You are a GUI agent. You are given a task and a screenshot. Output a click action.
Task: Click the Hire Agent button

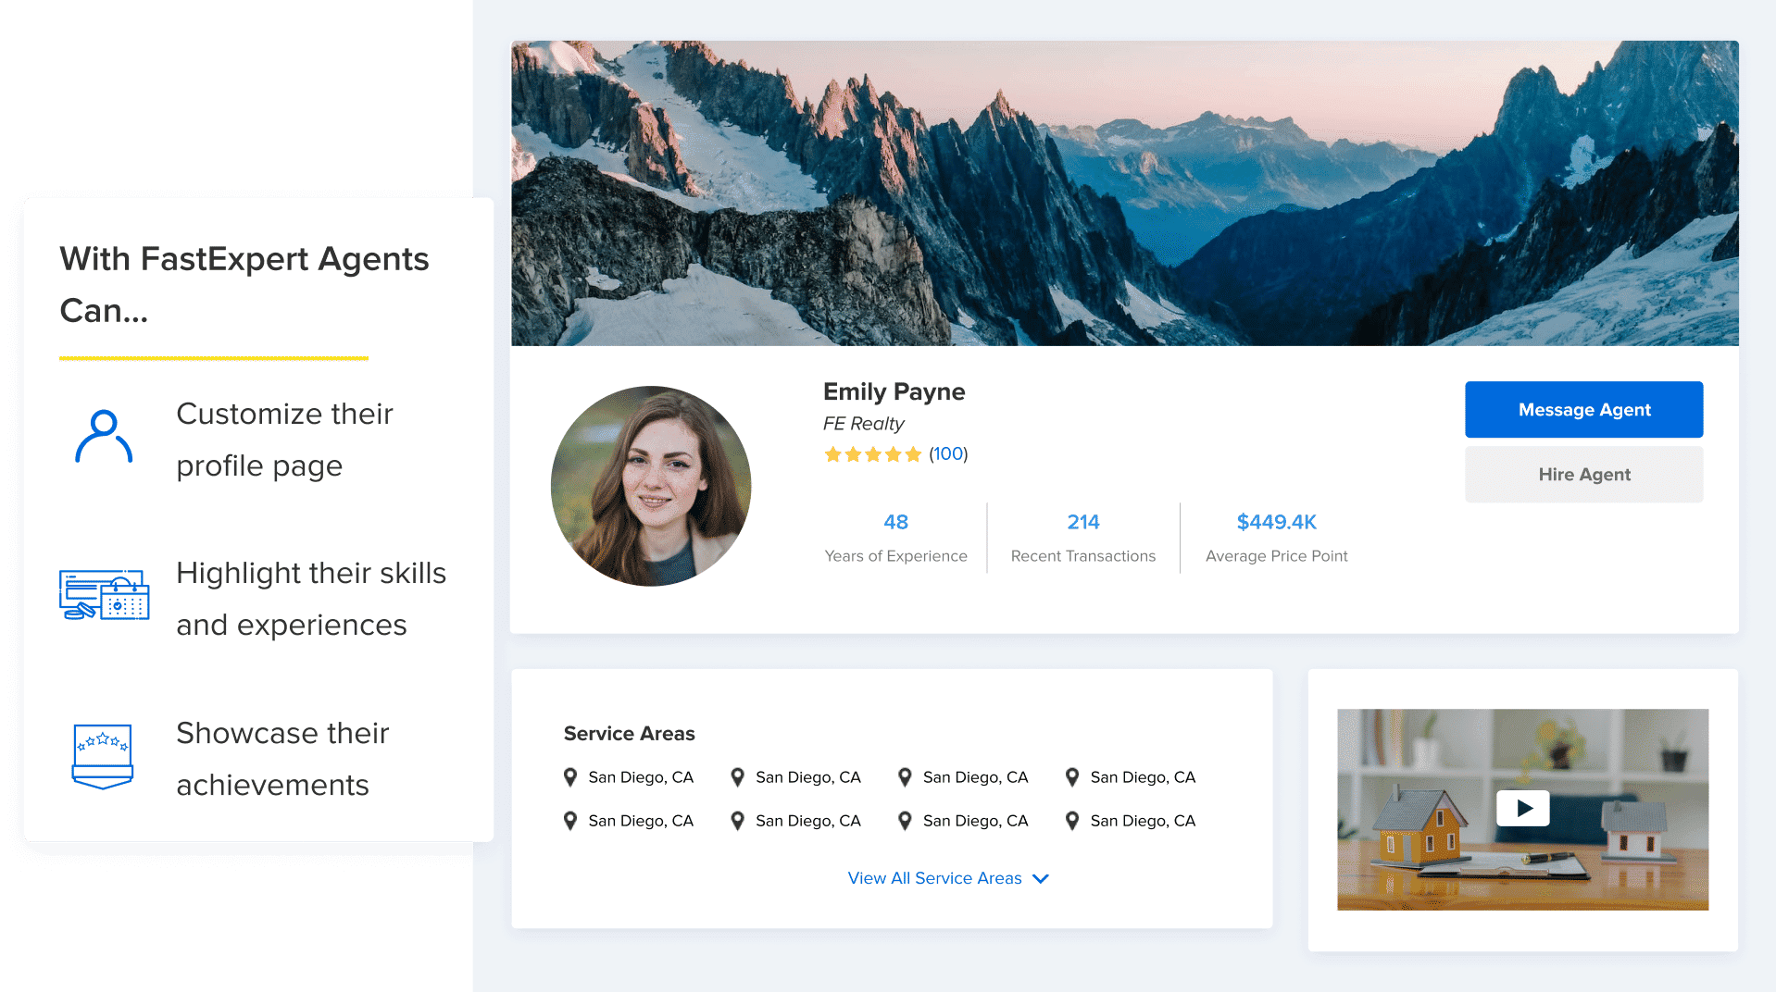1583,475
